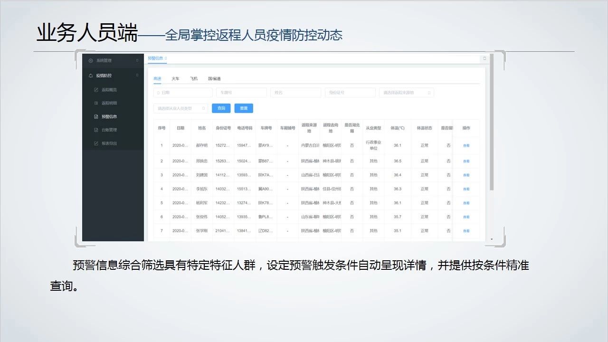The height and width of the screenshot is (342, 608).
Task: Click the 台账管理 document icon
Action: [x=96, y=130]
